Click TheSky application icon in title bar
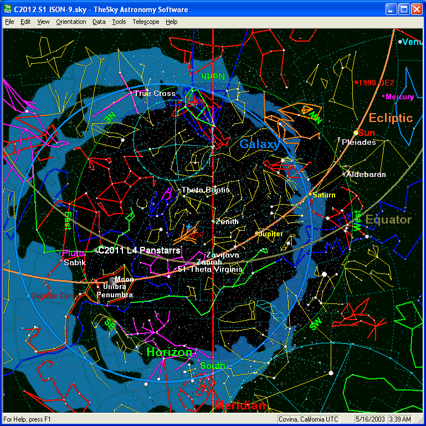The width and height of the screenshot is (426, 426). [8, 9]
